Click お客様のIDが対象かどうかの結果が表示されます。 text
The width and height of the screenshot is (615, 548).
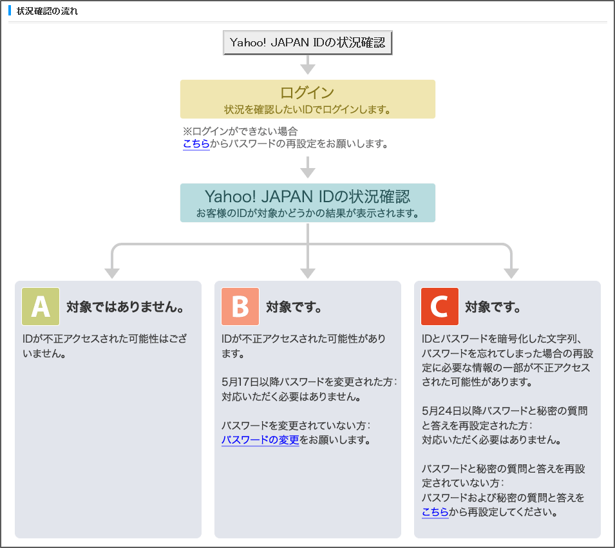[x=308, y=213]
